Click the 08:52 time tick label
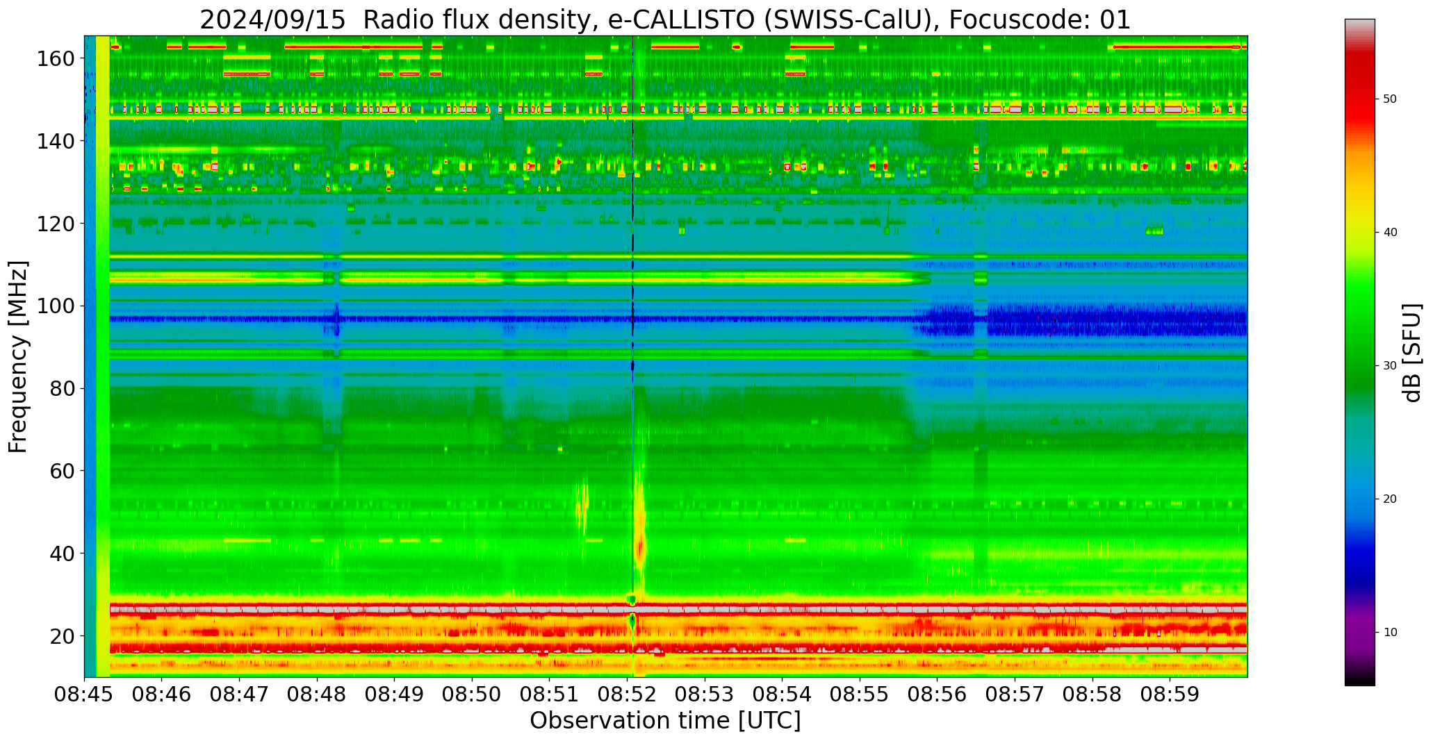 pyautogui.click(x=628, y=695)
